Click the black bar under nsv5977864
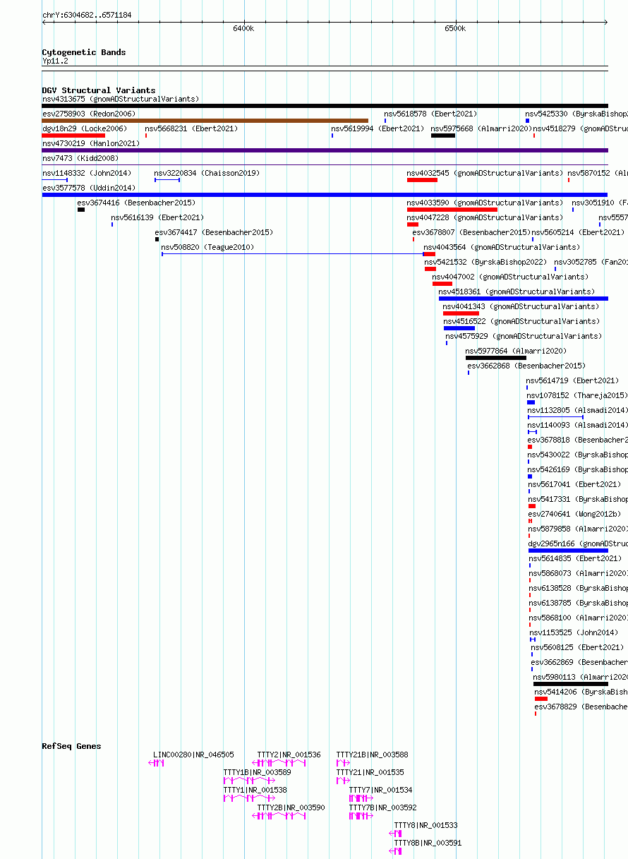This screenshot has height=859, width=628. tap(496, 358)
